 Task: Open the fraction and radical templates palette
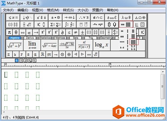[27, 25]
